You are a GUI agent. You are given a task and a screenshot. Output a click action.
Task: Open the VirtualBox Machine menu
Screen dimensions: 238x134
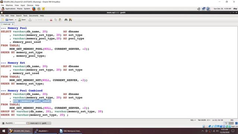9,5
